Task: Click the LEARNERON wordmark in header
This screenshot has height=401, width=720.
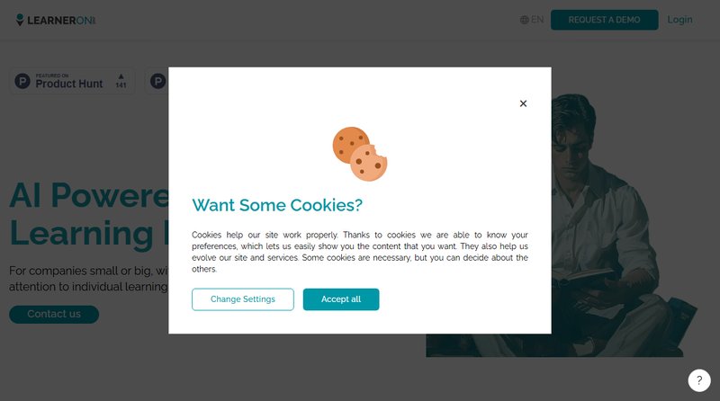Action: click(61, 20)
